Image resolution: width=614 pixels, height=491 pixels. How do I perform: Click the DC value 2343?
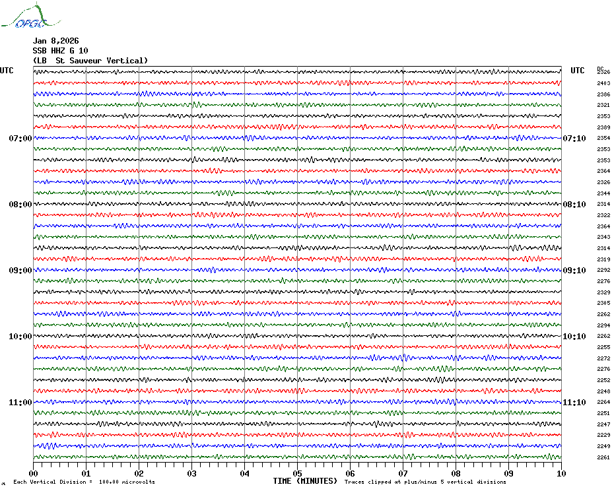[603, 238]
